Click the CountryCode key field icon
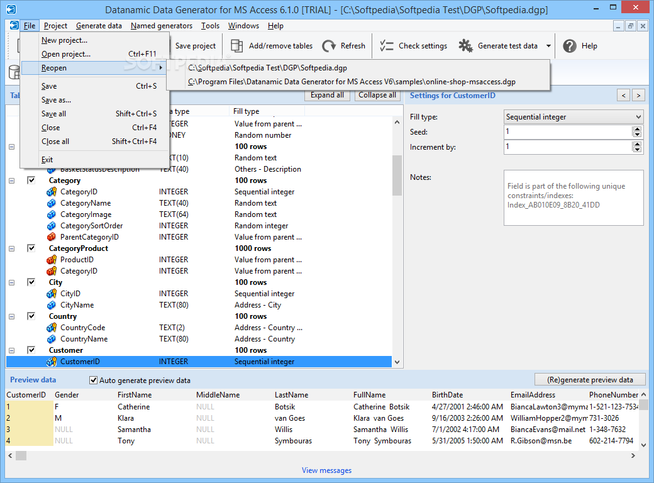 click(52, 328)
